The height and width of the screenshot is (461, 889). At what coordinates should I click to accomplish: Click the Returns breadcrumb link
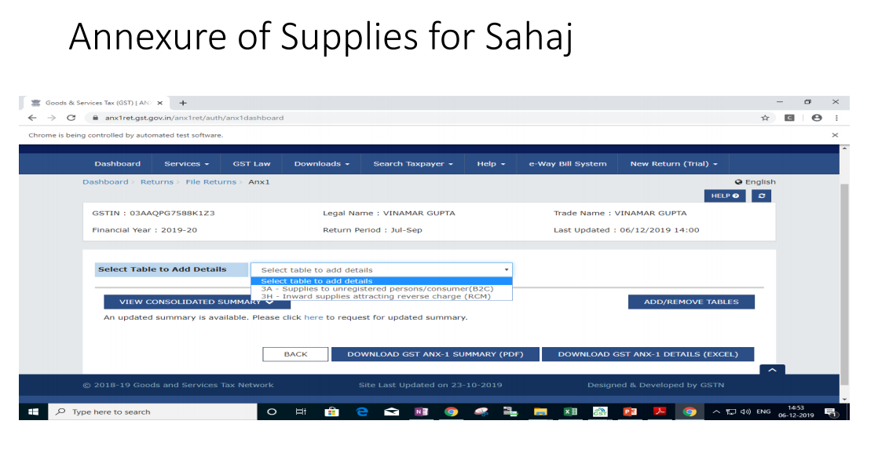157,182
